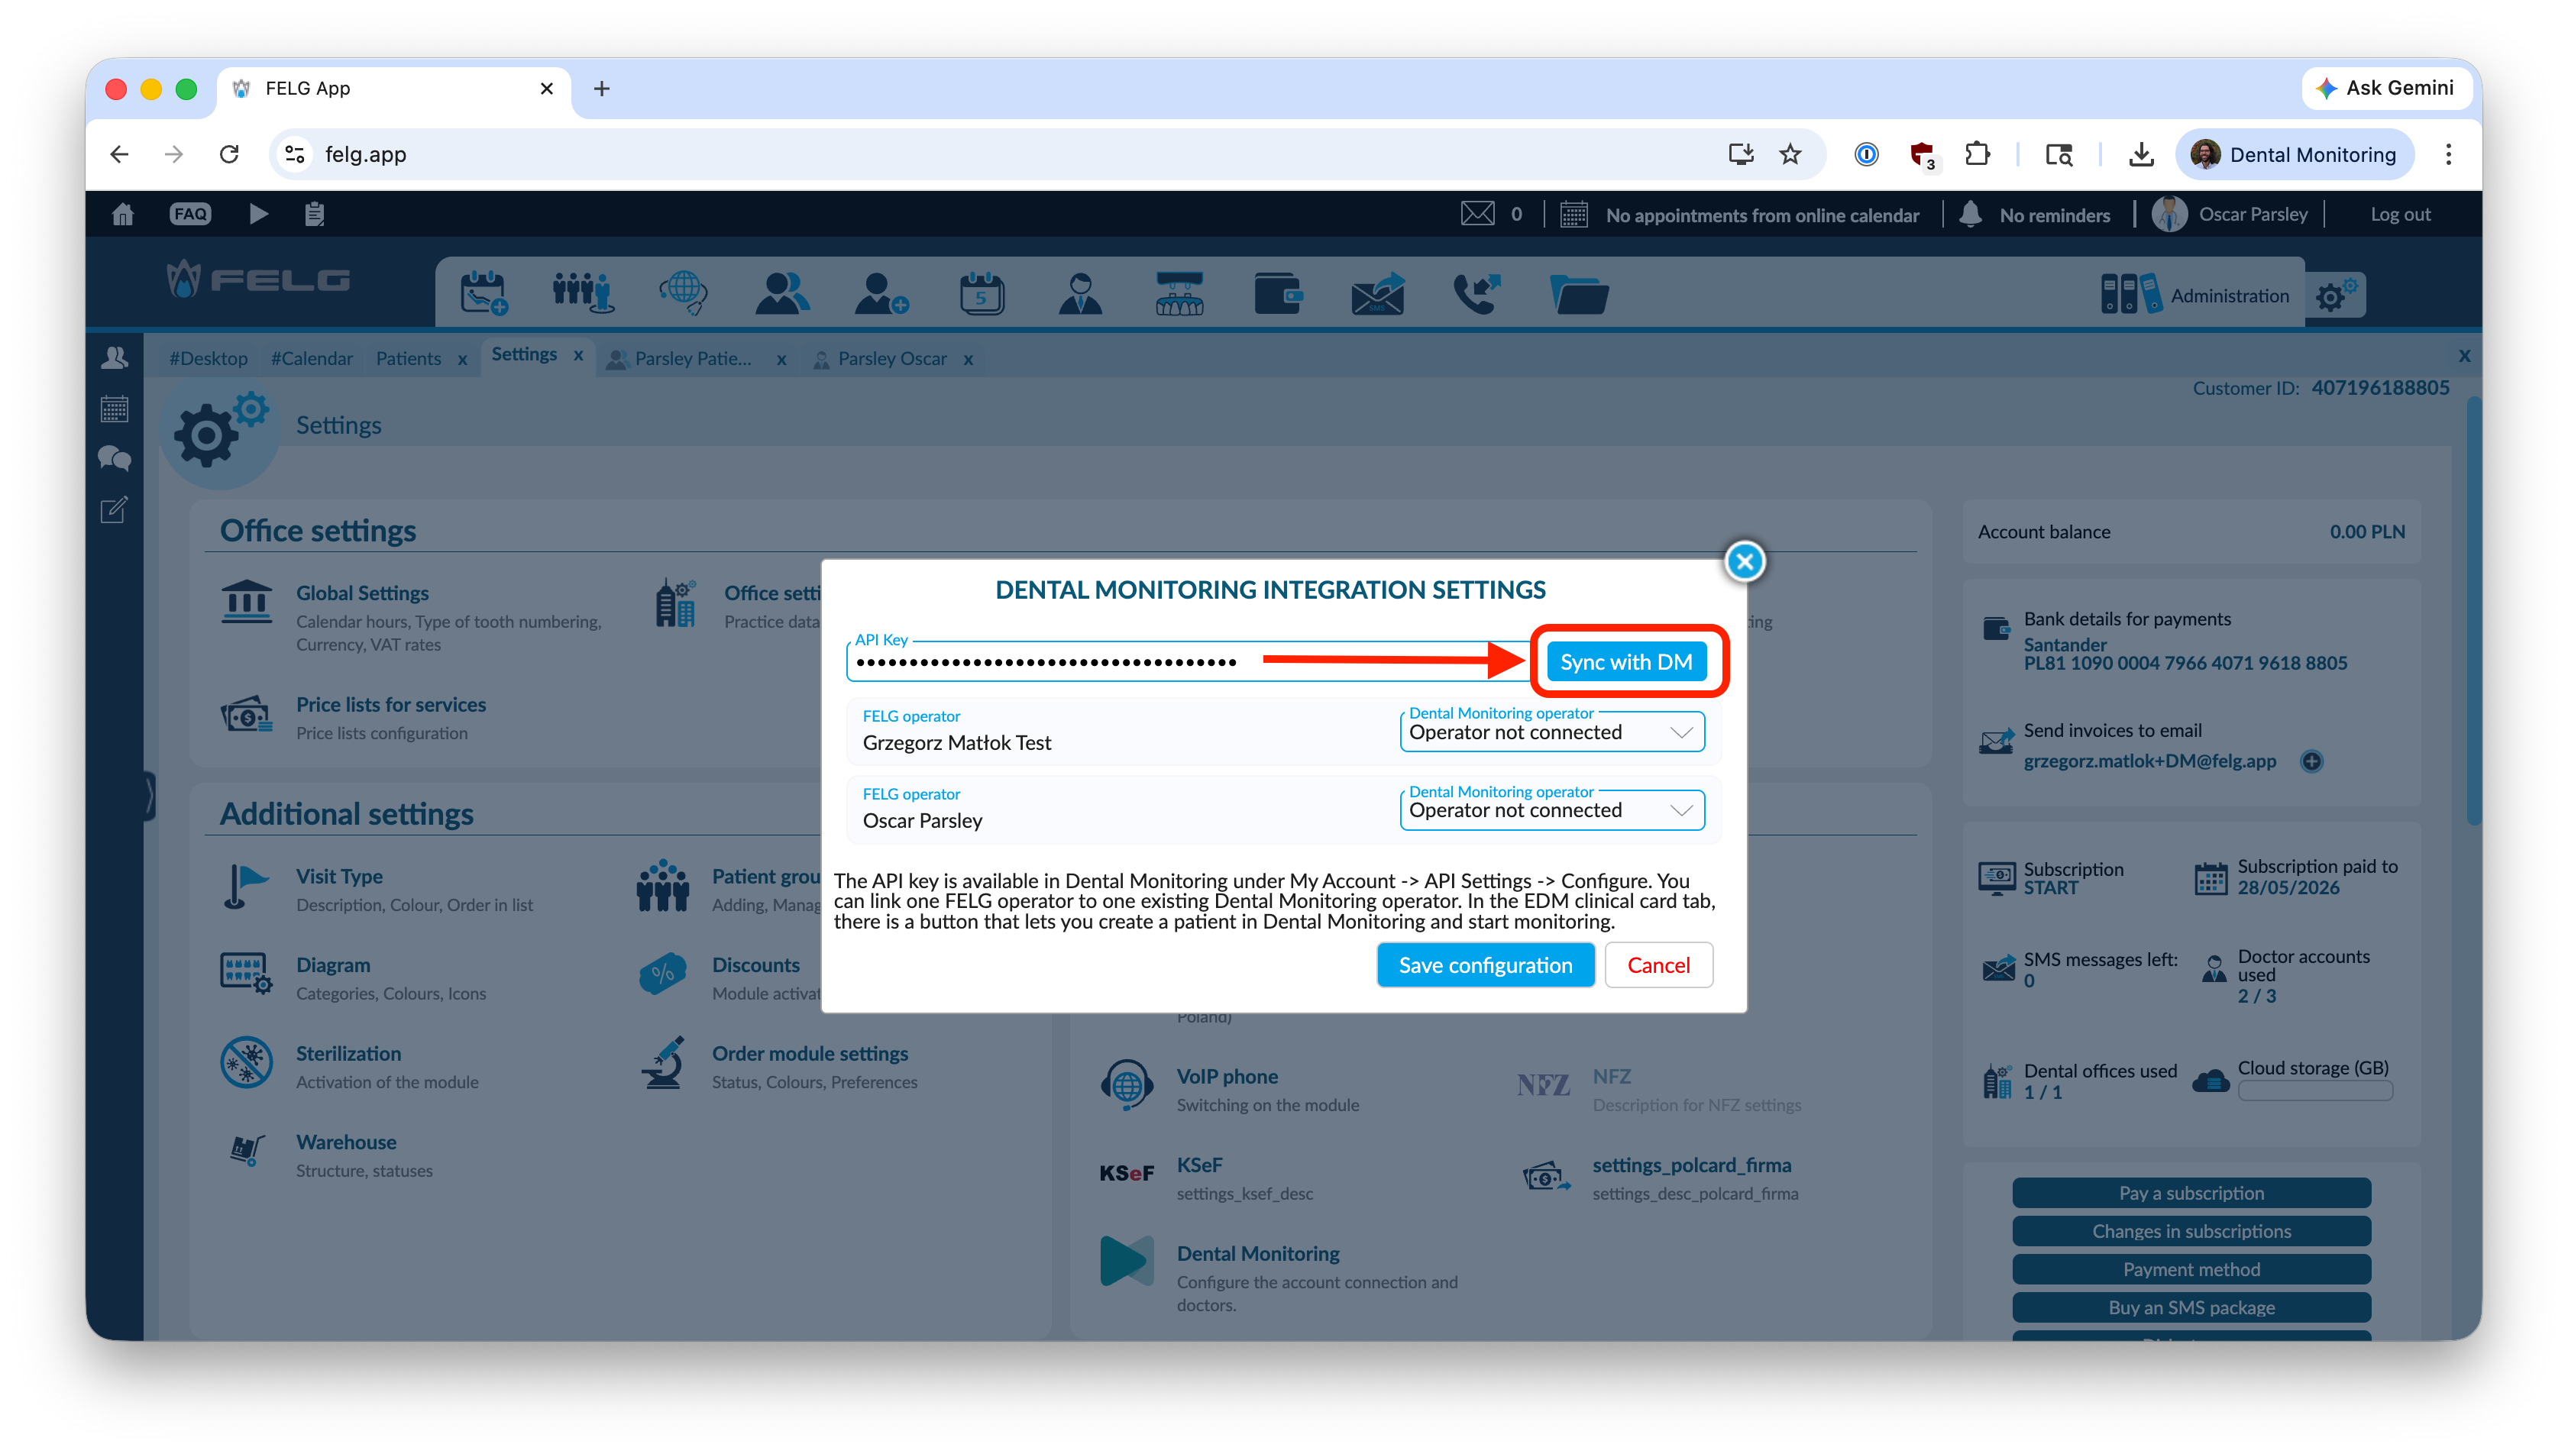This screenshot has width=2568, height=1454.
Task: Bookmark this page with star icon
Action: [x=1790, y=153]
